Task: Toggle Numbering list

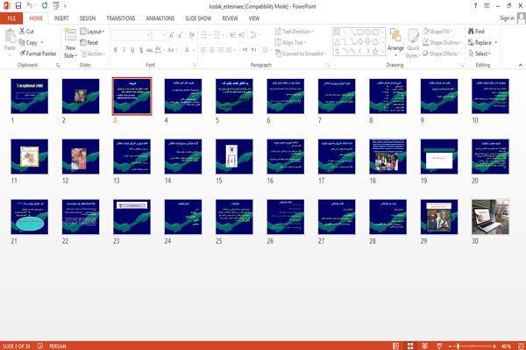Action: tap(217, 35)
